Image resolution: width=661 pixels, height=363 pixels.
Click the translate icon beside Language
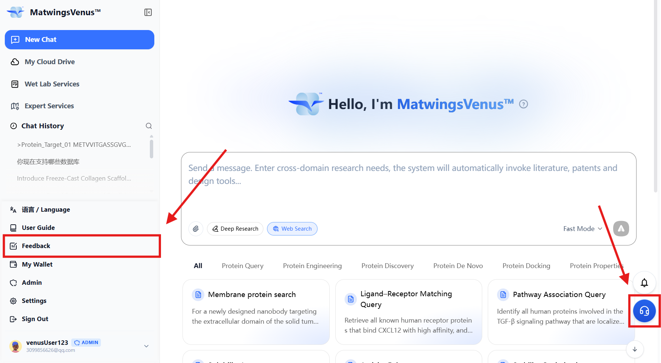pos(13,210)
